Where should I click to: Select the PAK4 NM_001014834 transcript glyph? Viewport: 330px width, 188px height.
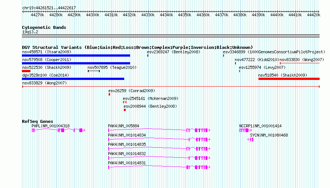[159, 140]
